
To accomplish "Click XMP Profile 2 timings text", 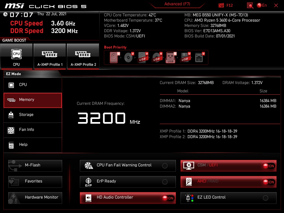I will coord(212,137).
